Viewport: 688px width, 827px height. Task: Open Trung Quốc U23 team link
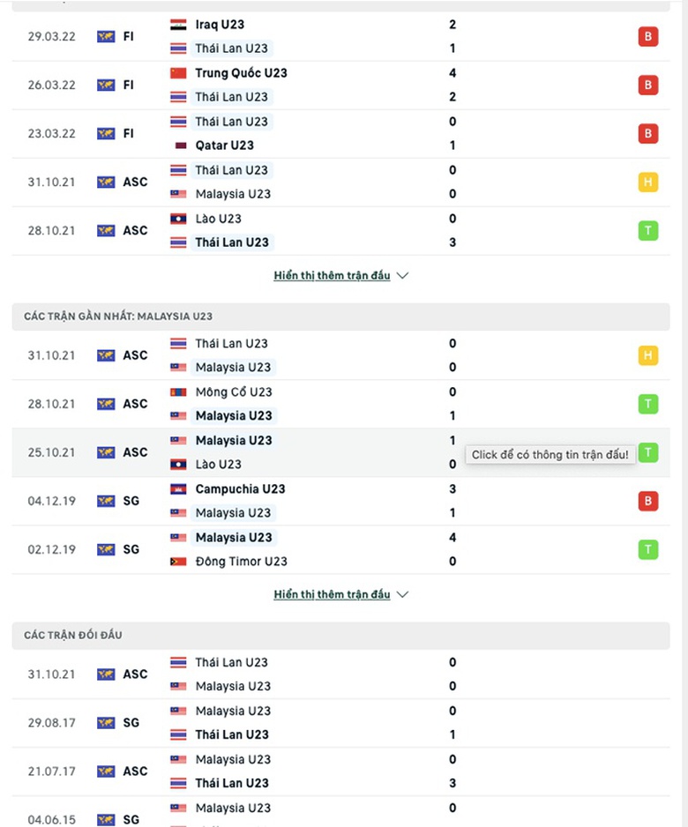tap(241, 73)
